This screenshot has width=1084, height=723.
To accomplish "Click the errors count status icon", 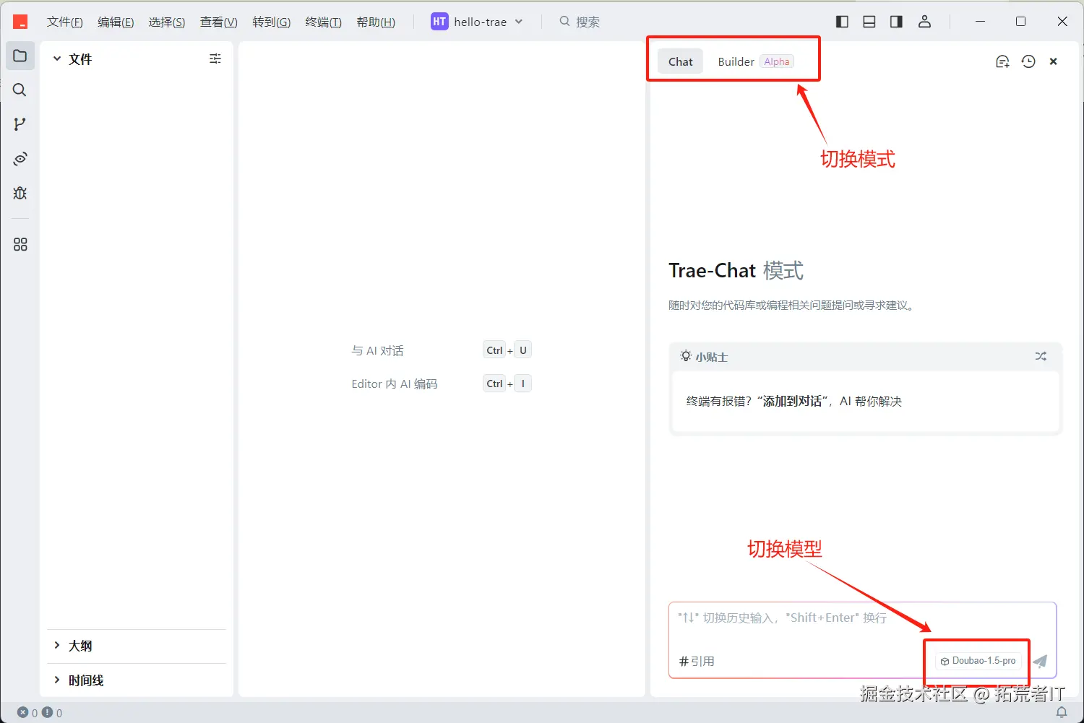I will pyautogui.click(x=27, y=713).
